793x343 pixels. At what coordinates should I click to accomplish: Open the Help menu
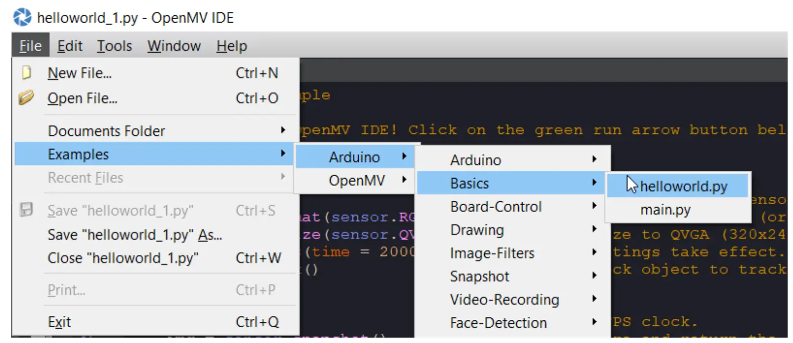coord(232,46)
